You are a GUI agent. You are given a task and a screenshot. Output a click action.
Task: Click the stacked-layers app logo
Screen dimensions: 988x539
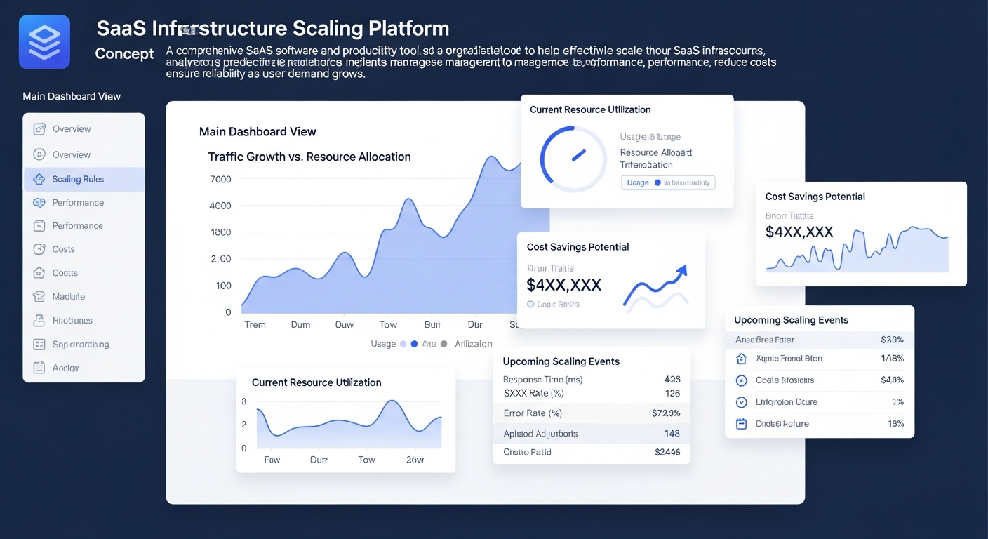pyautogui.click(x=44, y=42)
